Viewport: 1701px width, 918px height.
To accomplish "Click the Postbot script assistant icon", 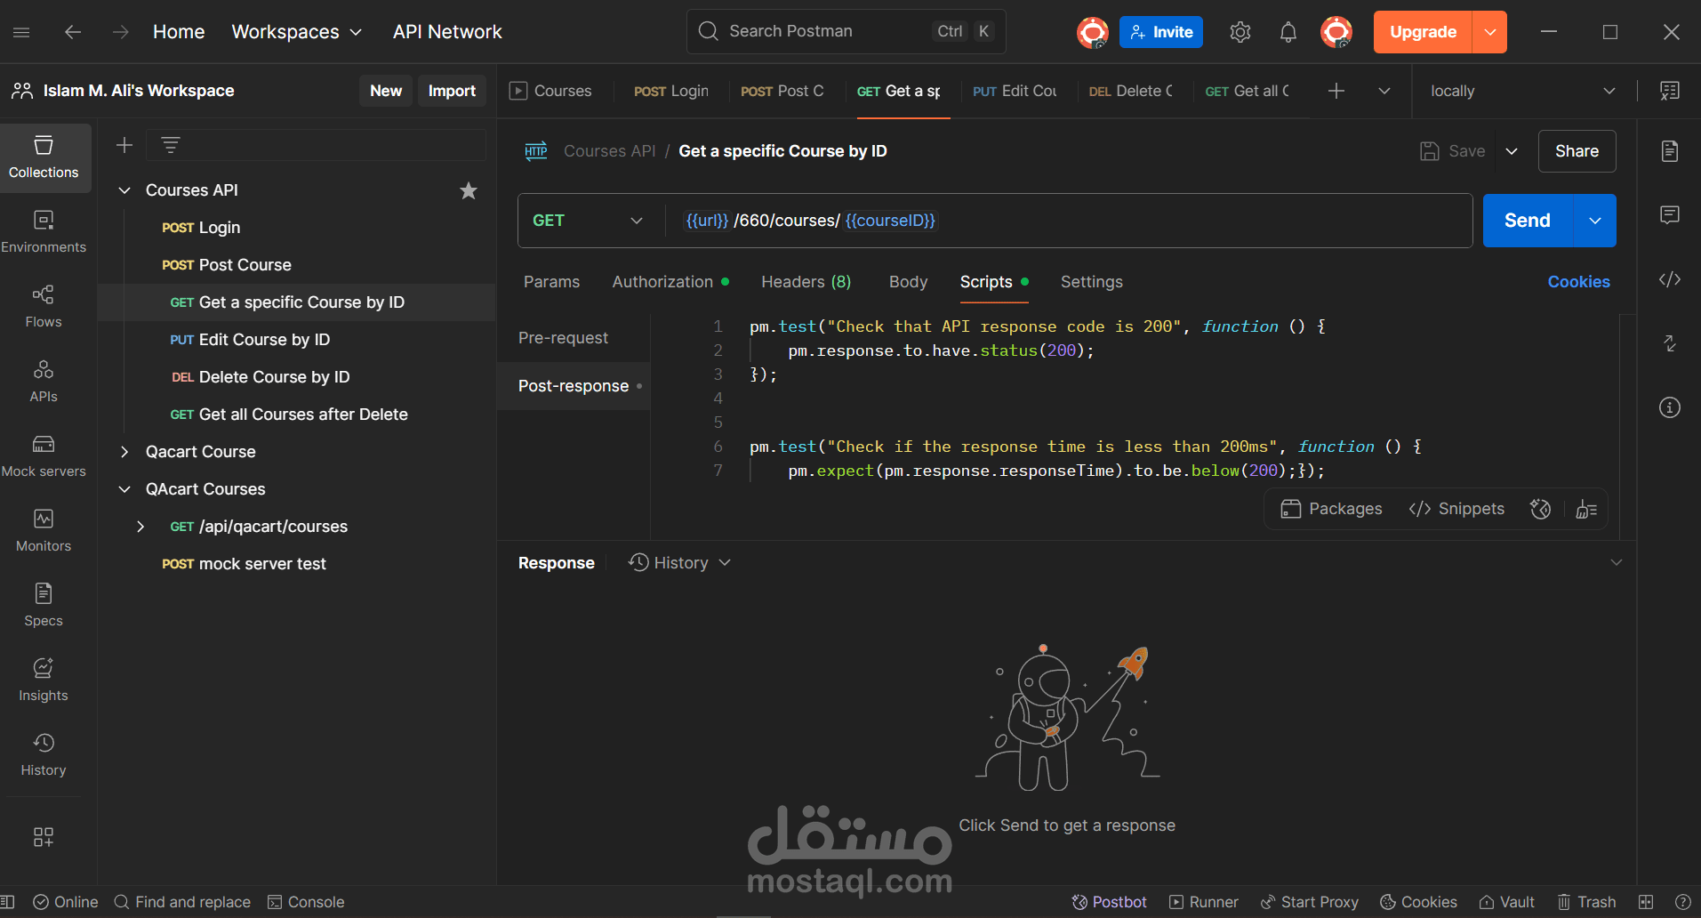I will tap(1540, 509).
